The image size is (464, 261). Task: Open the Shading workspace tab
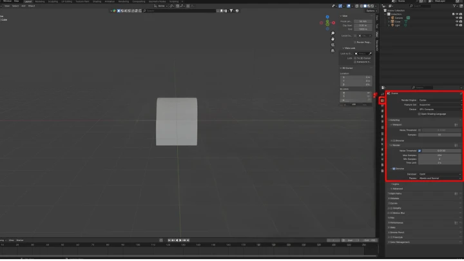(x=97, y=1)
